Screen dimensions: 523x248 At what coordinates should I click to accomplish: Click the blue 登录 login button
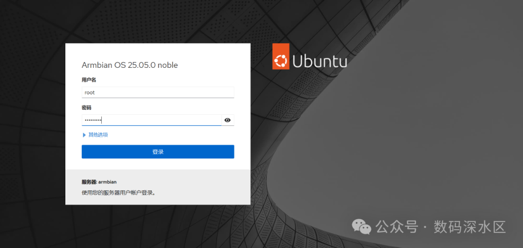pos(158,152)
